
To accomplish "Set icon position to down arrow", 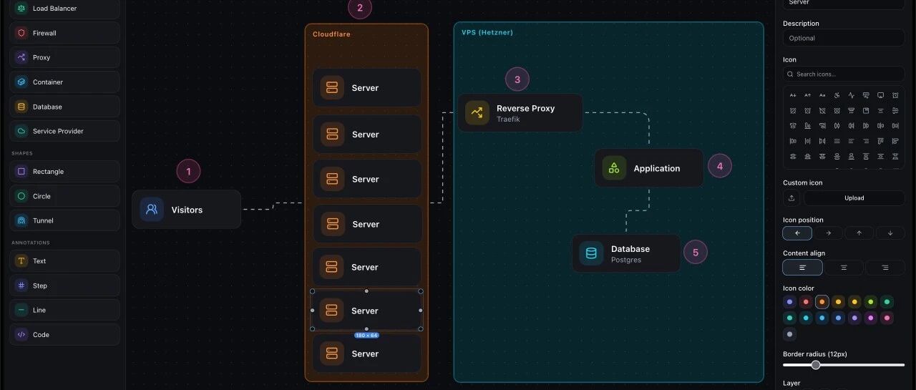I will click(x=890, y=233).
